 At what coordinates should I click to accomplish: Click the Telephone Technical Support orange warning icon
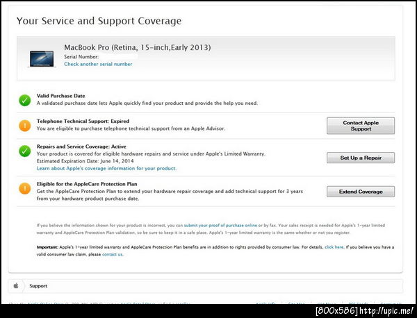click(x=25, y=126)
